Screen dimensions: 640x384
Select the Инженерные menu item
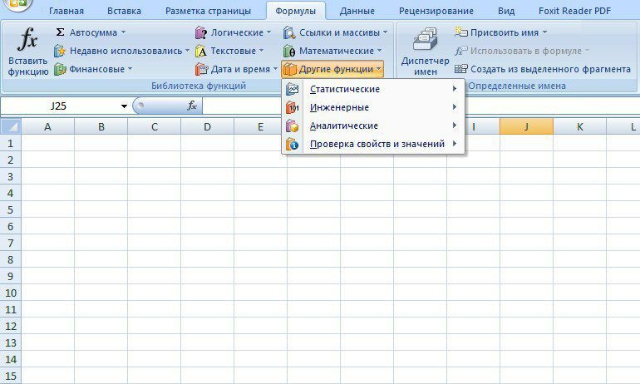click(x=373, y=107)
